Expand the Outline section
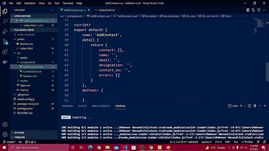This screenshot has height=151, width=269. coord(34,133)
